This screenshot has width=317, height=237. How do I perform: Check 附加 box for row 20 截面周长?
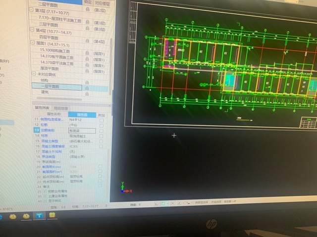tap(100, 166)
